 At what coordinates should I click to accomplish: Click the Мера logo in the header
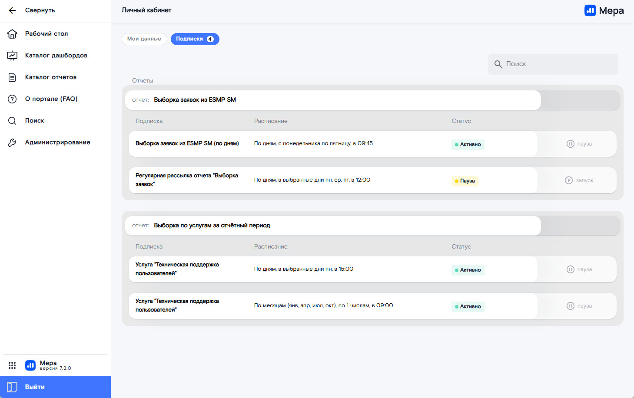click(x=604, y=10)
